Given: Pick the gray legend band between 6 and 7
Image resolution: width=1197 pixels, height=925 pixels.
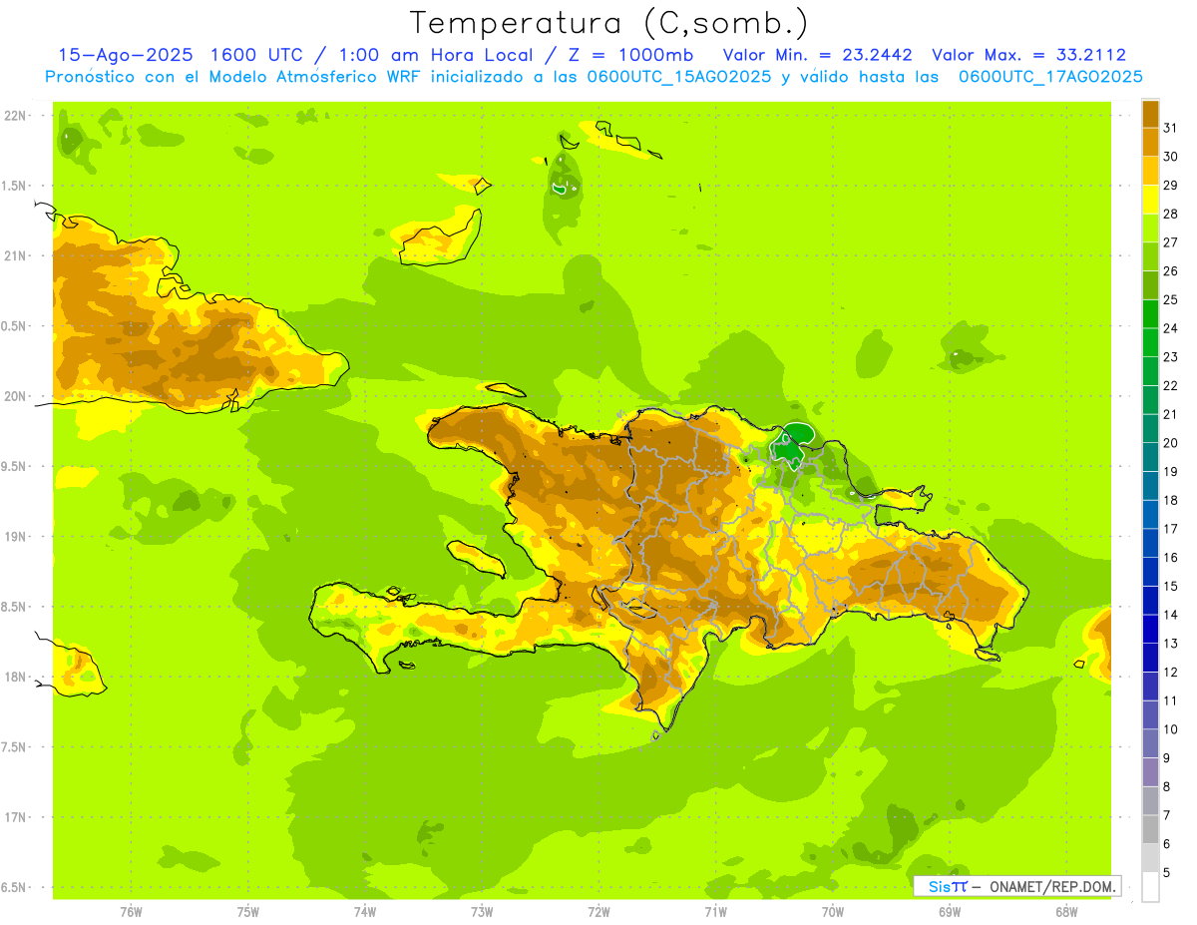Looking at the screenshot, I should tap(1150, 830).
